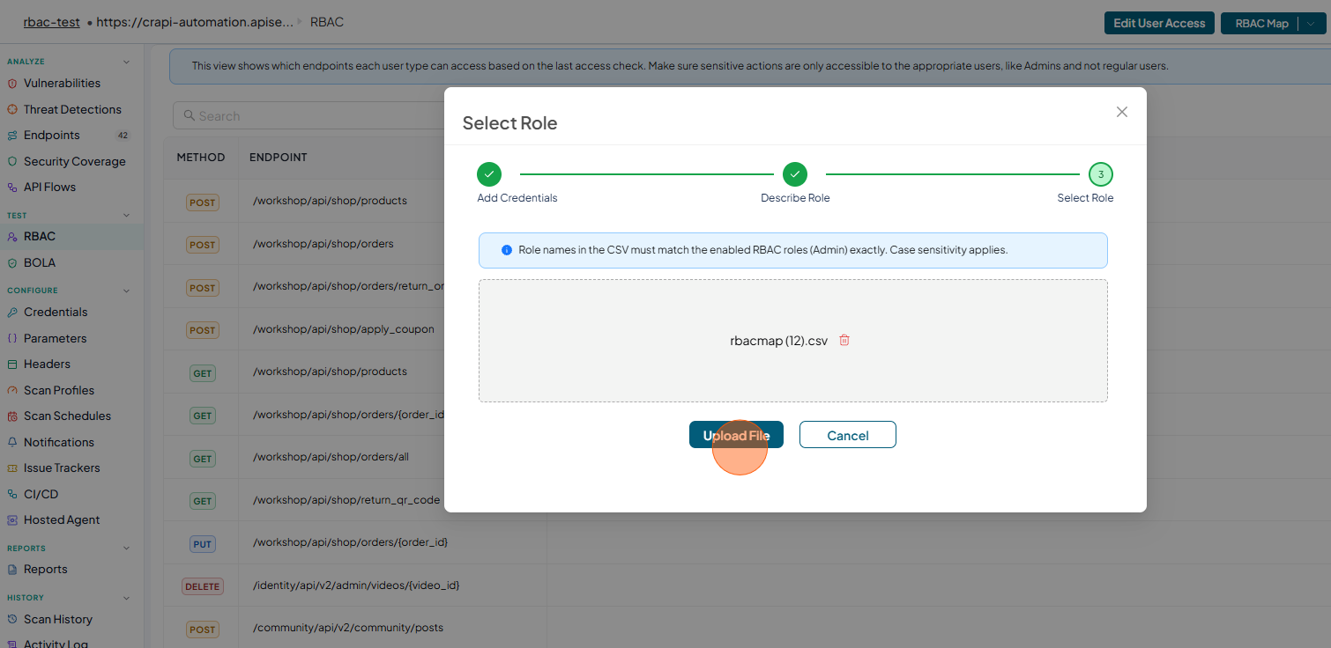Collapse the TEST section chevron
This screenshot has height=648, width=1331.
(x=126, y=215)
